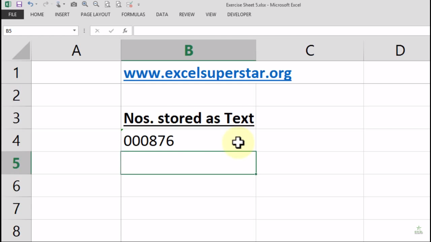The width and height of the screenshot is (431, 242).
Task: Switch to the INSERT ribbon tab
Action: (x=62, y=14)
